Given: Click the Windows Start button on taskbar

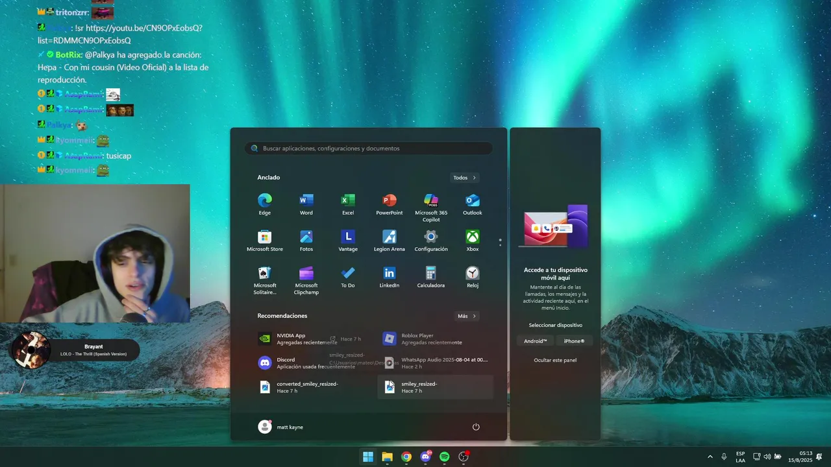Looking at the screenshot, I should click(368, 457).
